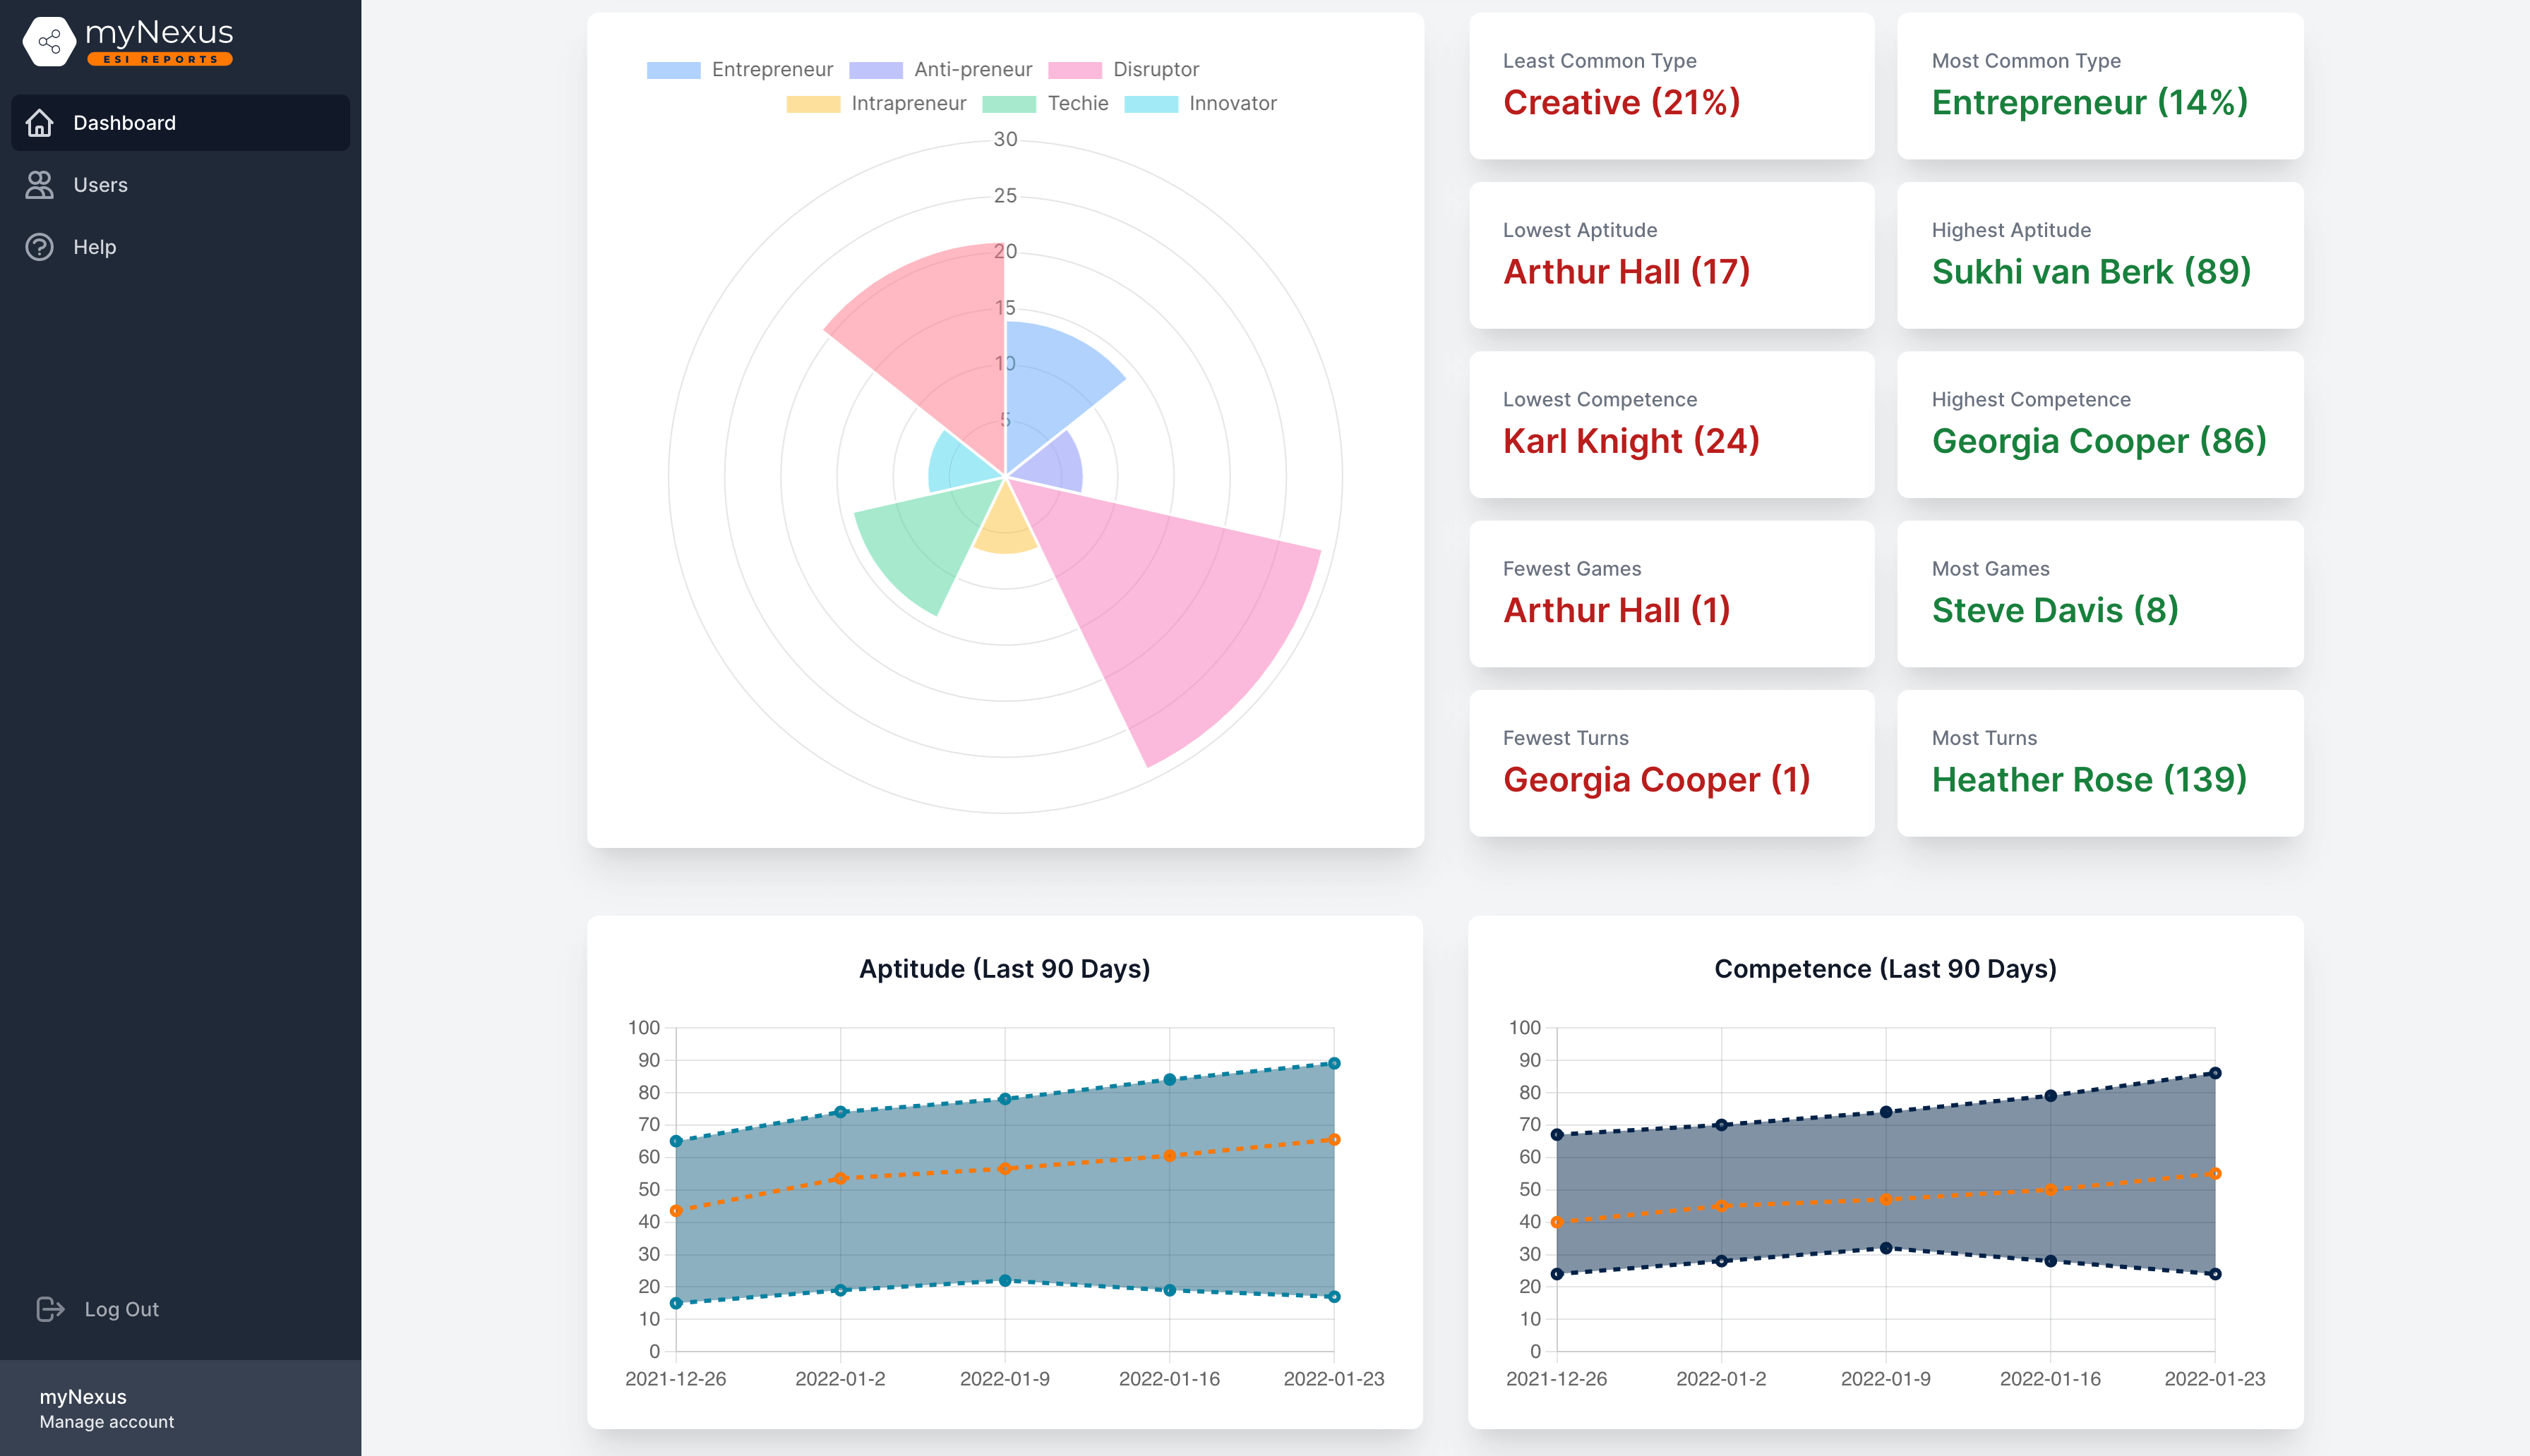This screenshot has height=1456, width=2530.
Task: Click the Techie legend label
Action: point(1077,104)
